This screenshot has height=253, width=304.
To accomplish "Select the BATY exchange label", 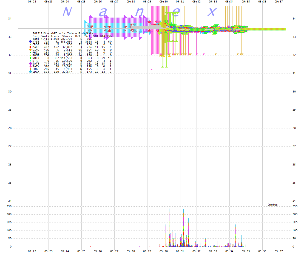I will 36,66.
